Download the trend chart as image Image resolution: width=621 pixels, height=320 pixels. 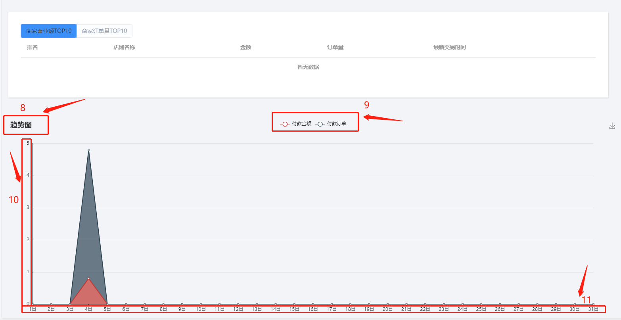tap(612, 126)
